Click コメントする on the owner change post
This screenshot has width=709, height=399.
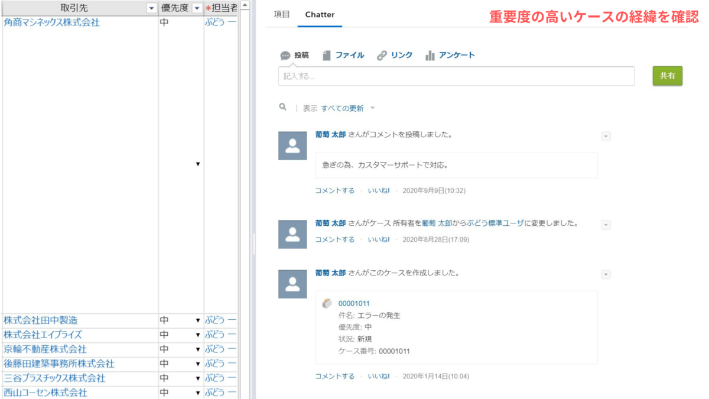pyautogui.click(x=334, y=239)
